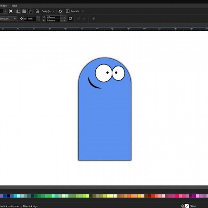Screen dimensions: 208x208
Task: Pick the bright lime green palette swatch
Action: click(84, 196)
